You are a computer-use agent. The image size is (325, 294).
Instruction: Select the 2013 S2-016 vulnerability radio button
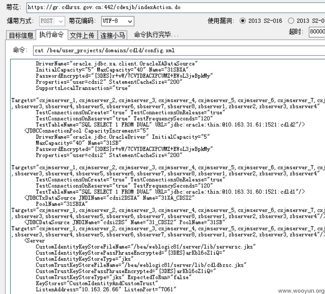pyautogui.click(x=243, y=21)
